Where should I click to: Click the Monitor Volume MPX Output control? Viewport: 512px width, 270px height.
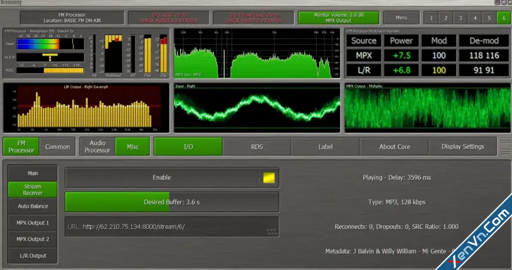coord(338,17)
